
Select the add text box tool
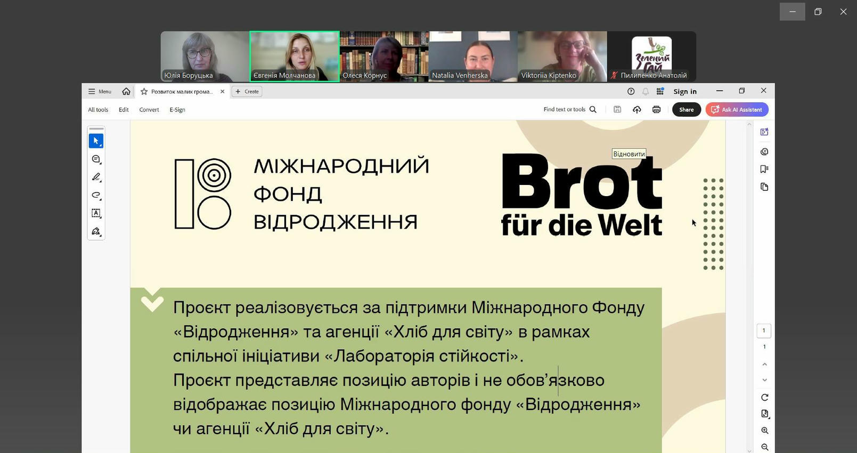(96, 213)
